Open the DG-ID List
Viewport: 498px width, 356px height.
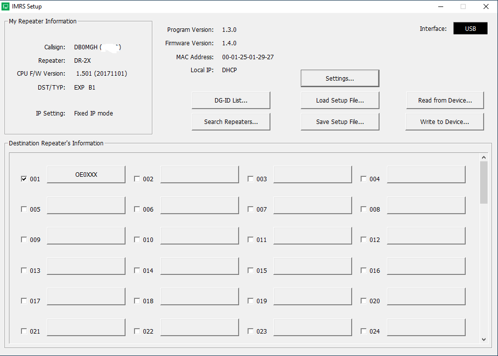(231, 101)
